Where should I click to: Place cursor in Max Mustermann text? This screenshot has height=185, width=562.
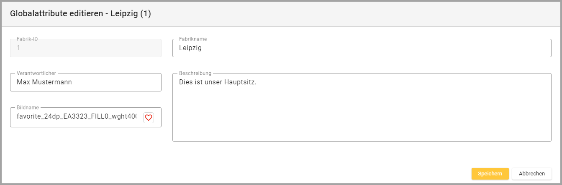44,82
